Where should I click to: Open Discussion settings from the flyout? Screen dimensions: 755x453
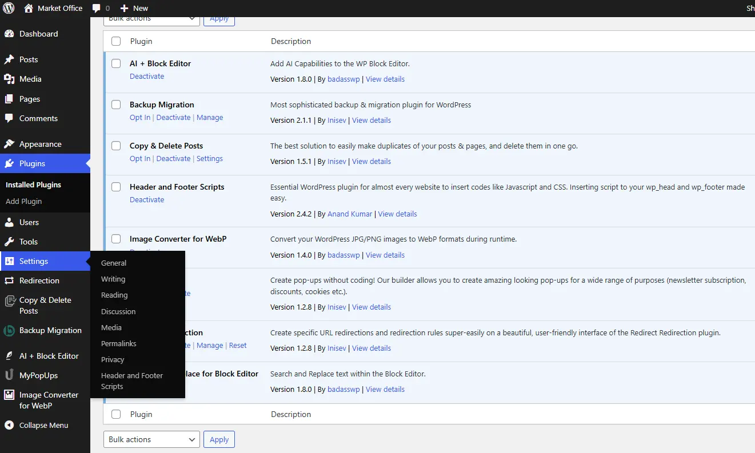point(118,311)
